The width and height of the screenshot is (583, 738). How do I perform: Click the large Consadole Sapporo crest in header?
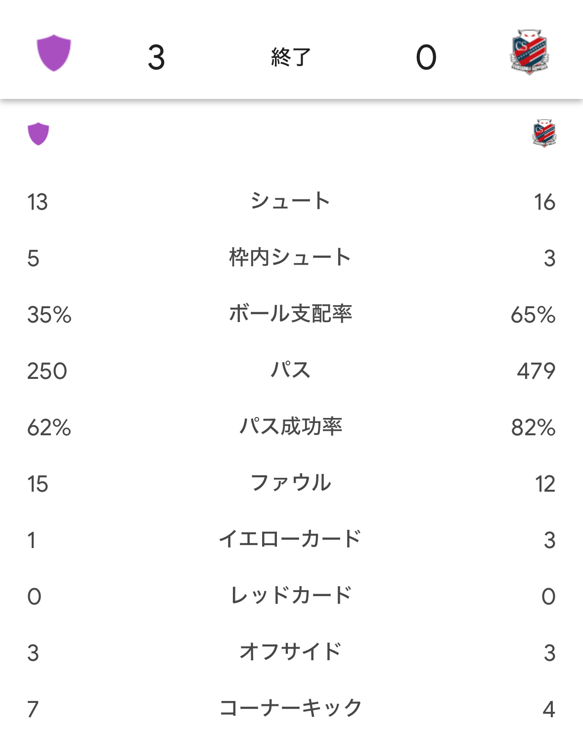tap(530, 52)
